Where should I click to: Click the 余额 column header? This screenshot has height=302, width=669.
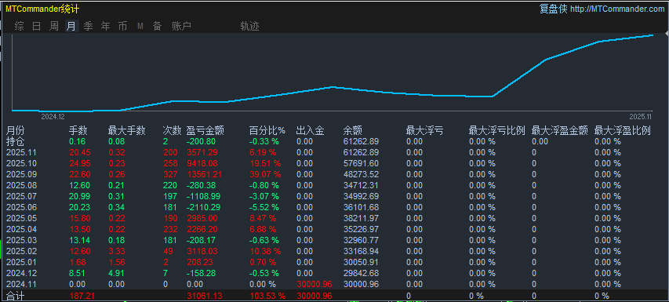353,131
